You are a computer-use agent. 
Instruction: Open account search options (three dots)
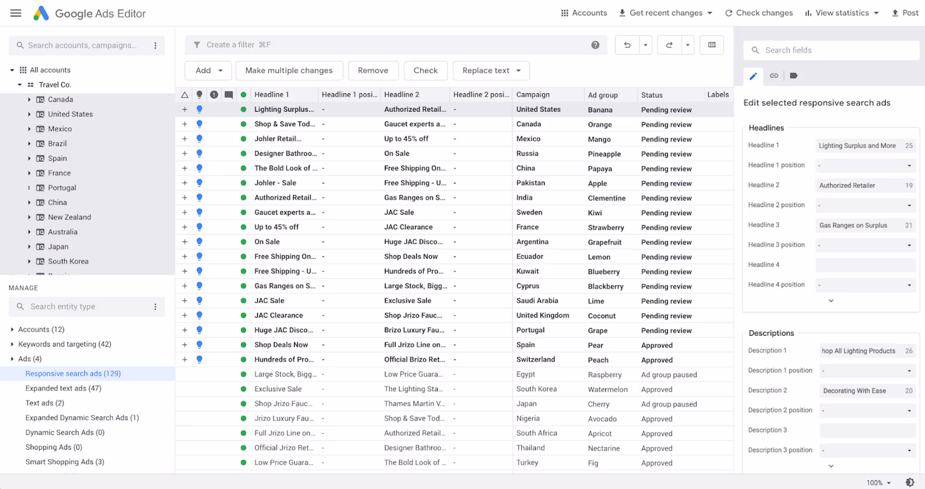coord(155,45)
